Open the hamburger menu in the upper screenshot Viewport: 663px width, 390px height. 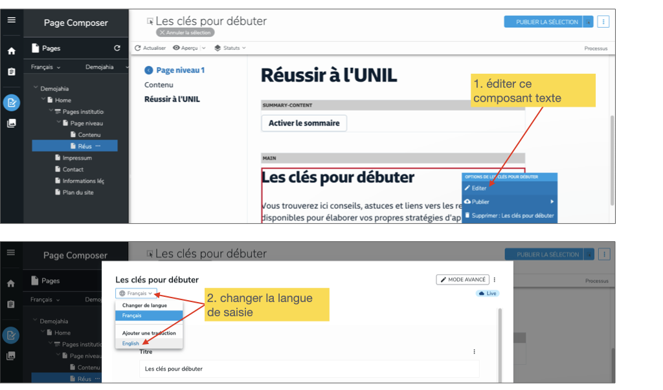pos(11,20)
